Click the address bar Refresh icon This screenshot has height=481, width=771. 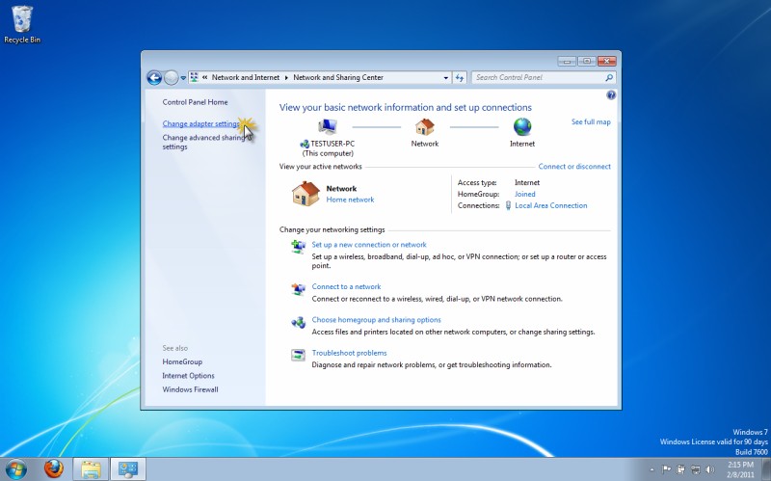point(460,78)
